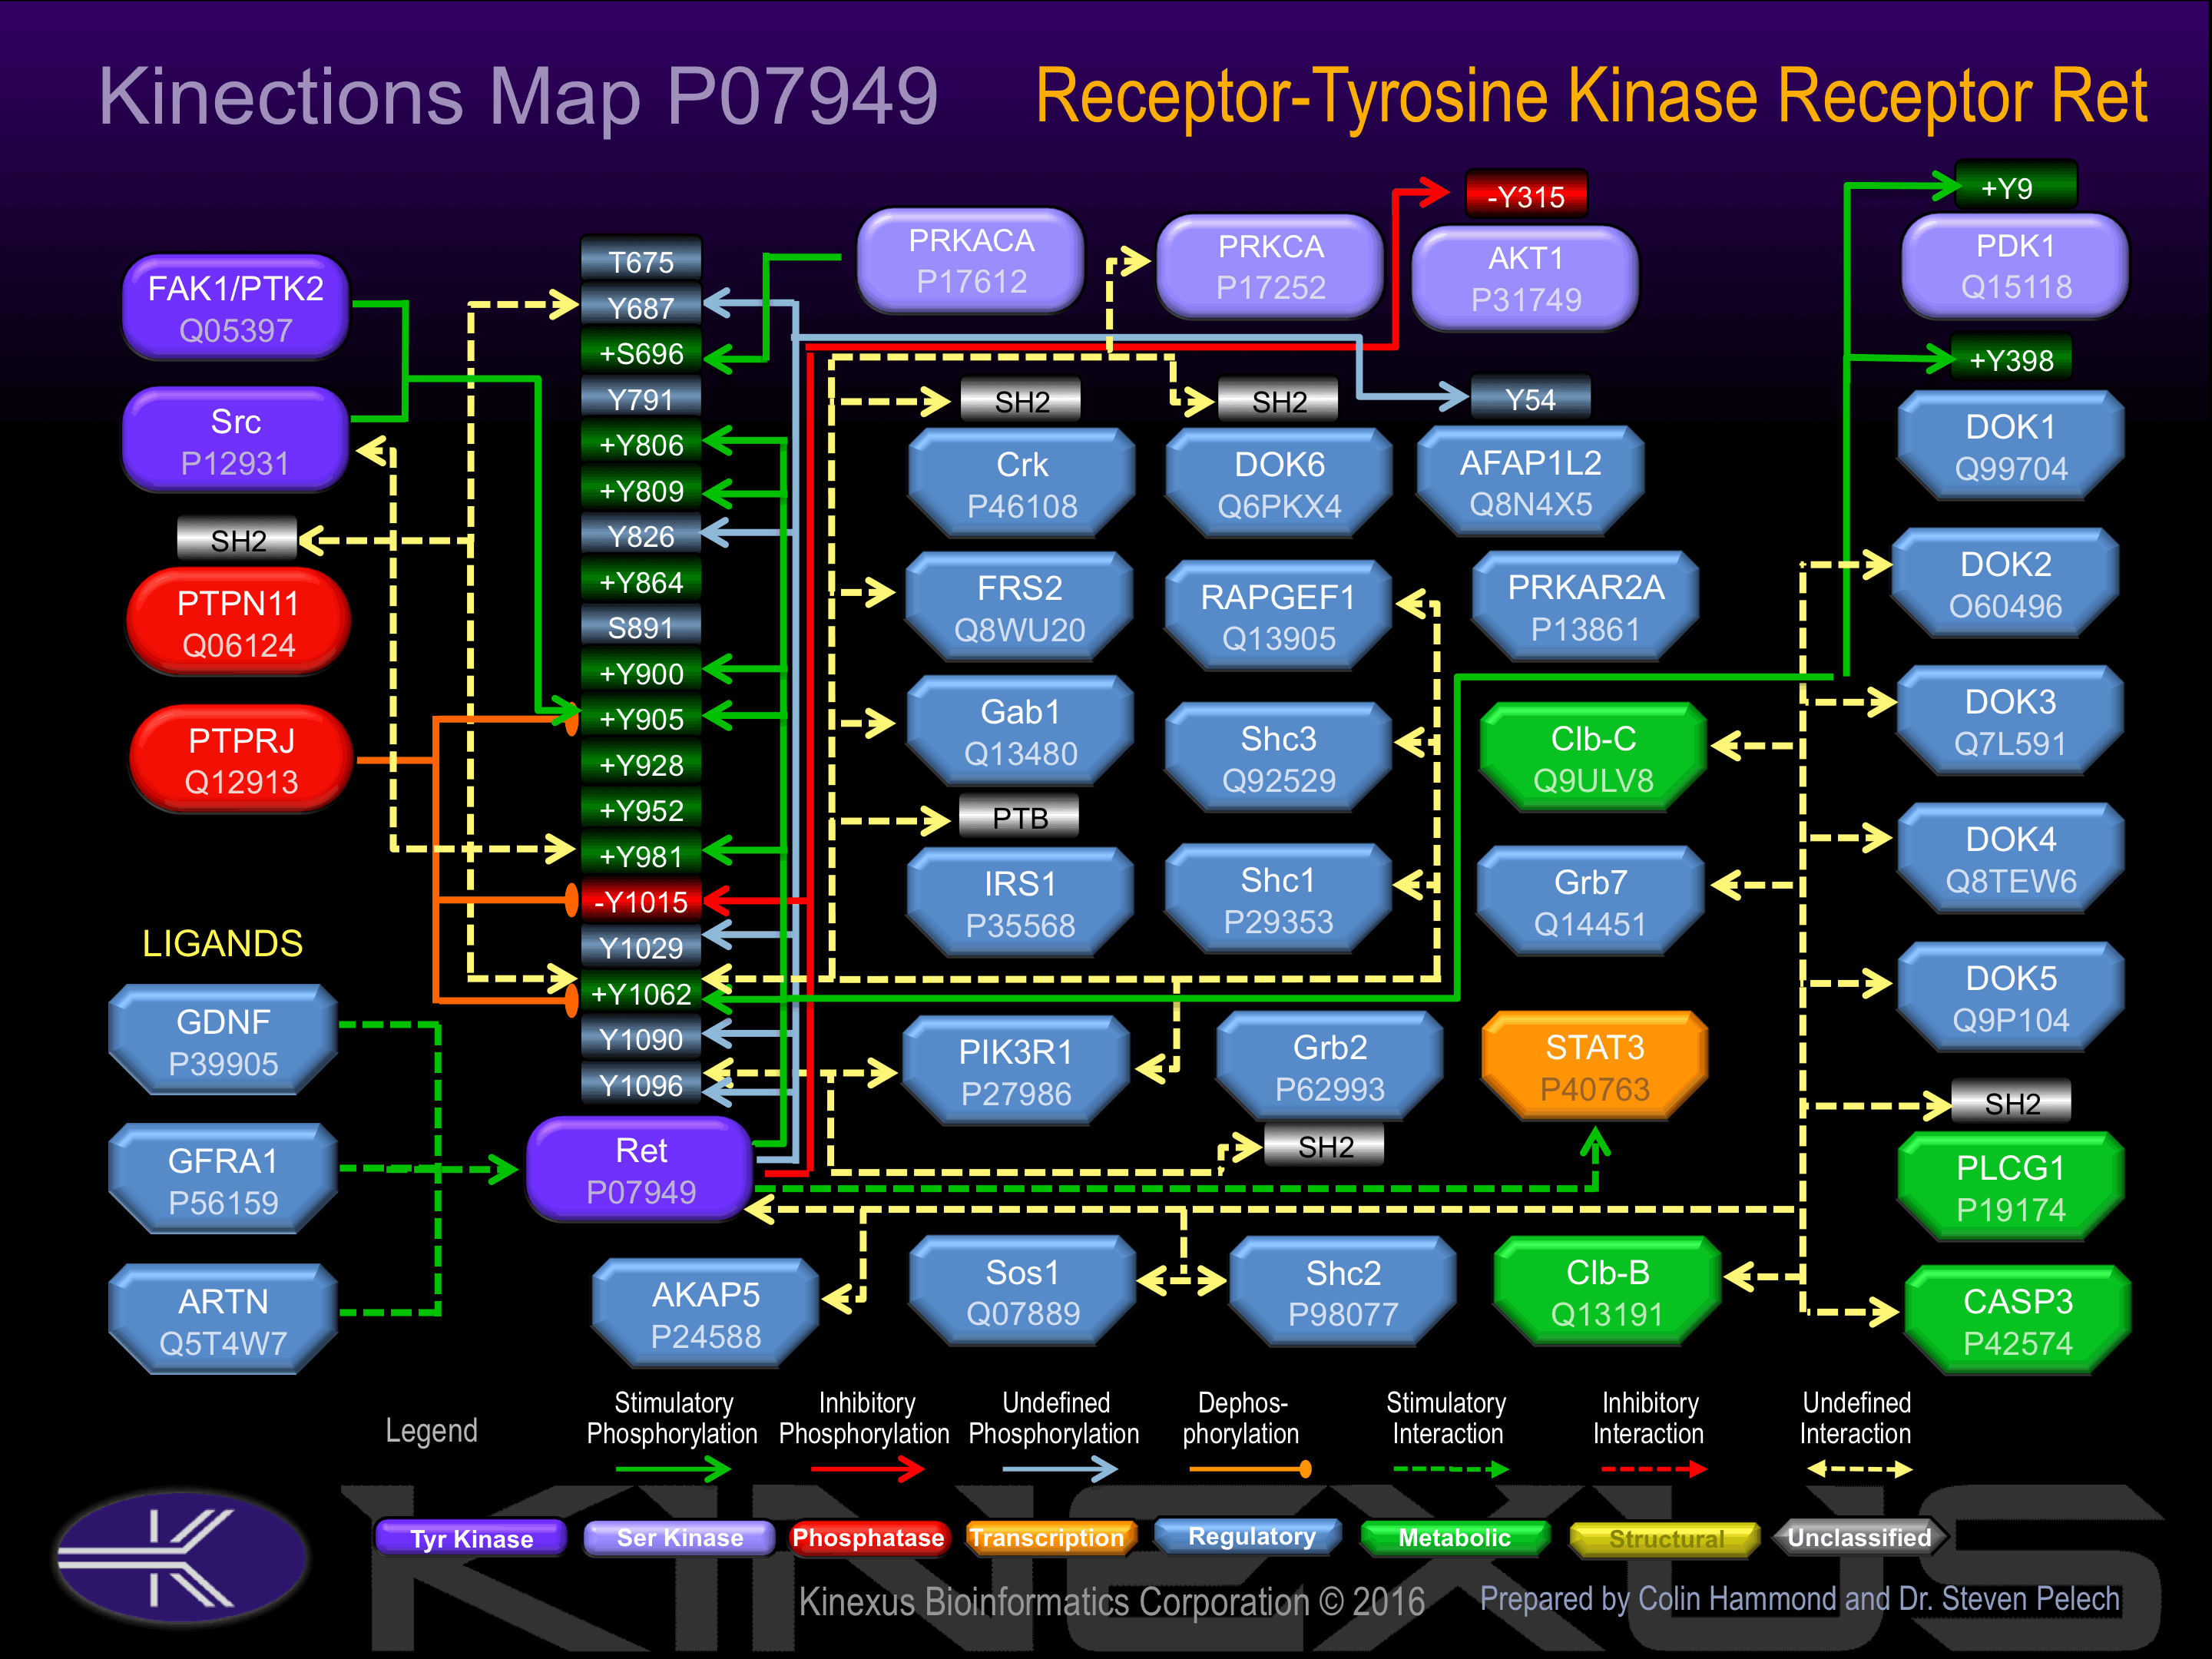Click the Grb2 P62993 node
The image size is (2212, 1659).
point(1330,1067)
